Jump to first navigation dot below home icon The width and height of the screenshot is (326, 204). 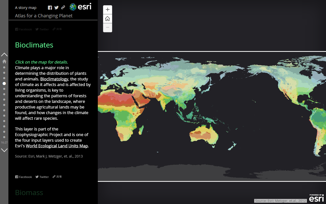point(4,67)
